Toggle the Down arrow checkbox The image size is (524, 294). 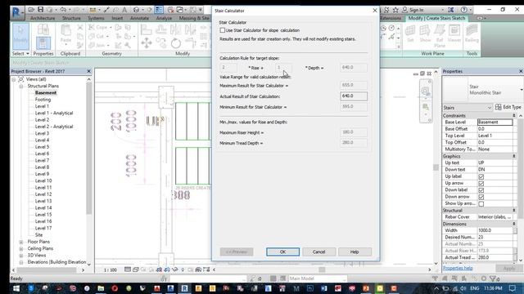coord(481,197)
